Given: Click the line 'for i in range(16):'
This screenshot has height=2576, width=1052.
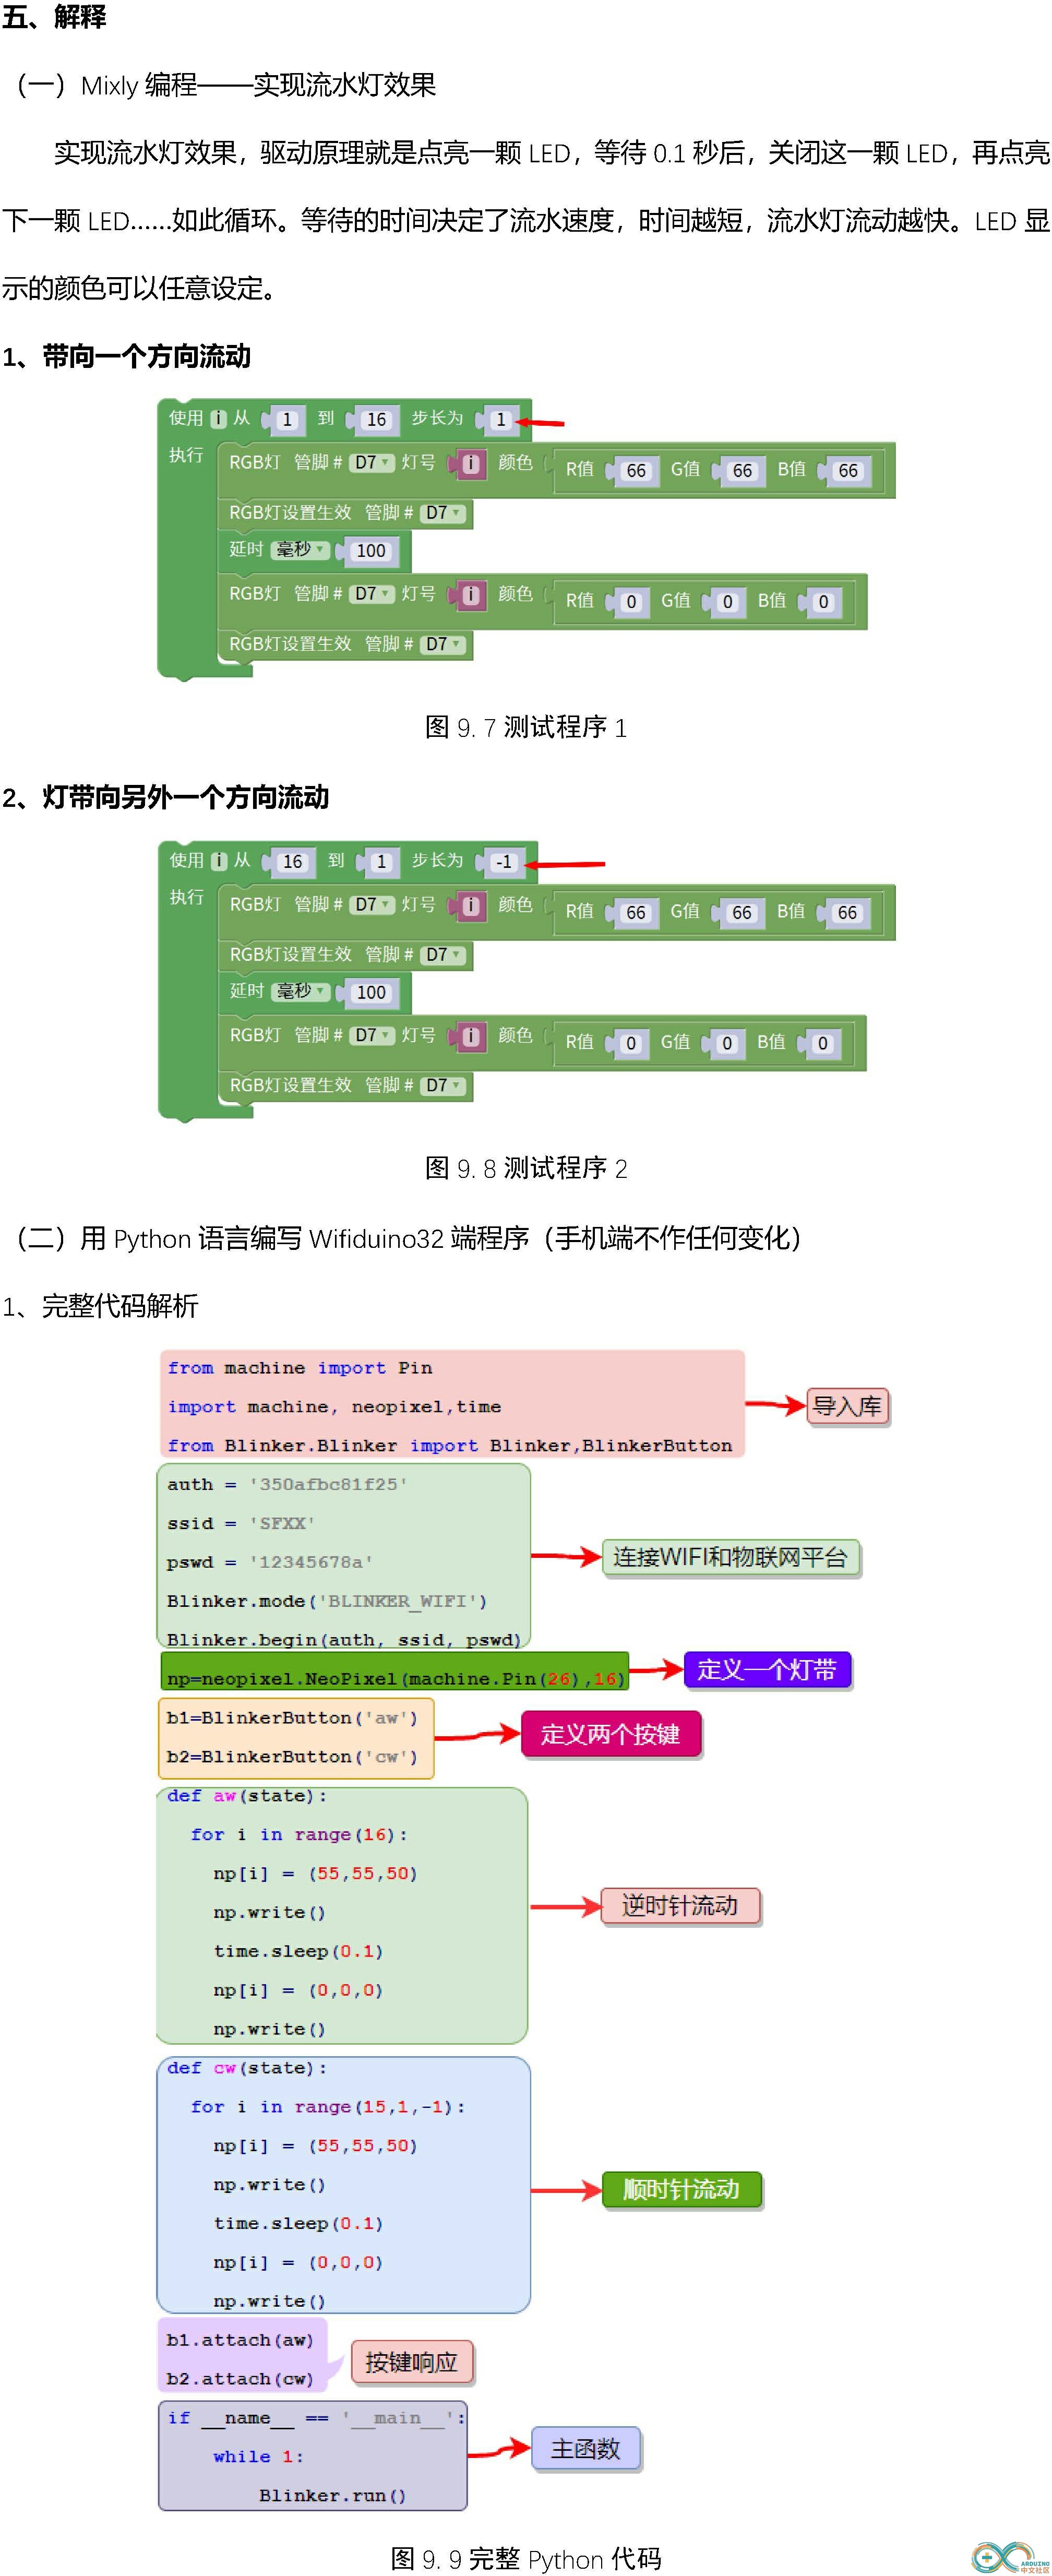Looking at the screenshot, I should tap(299, 1835).
